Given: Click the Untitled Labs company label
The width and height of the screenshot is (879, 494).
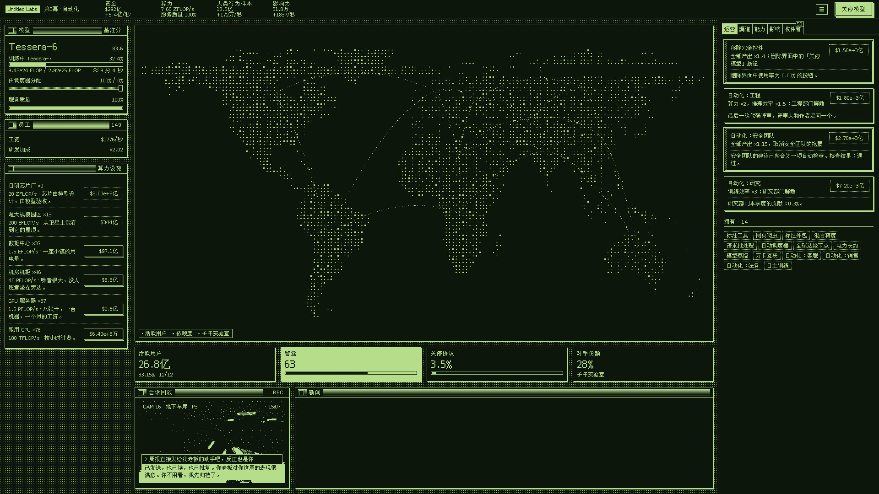Looking at the screenshot, I should click(x=22, y=9).
